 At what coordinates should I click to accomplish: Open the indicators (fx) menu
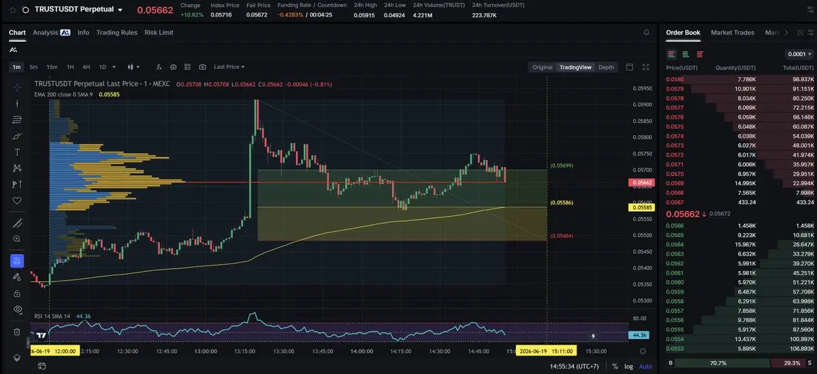(159, 67)
